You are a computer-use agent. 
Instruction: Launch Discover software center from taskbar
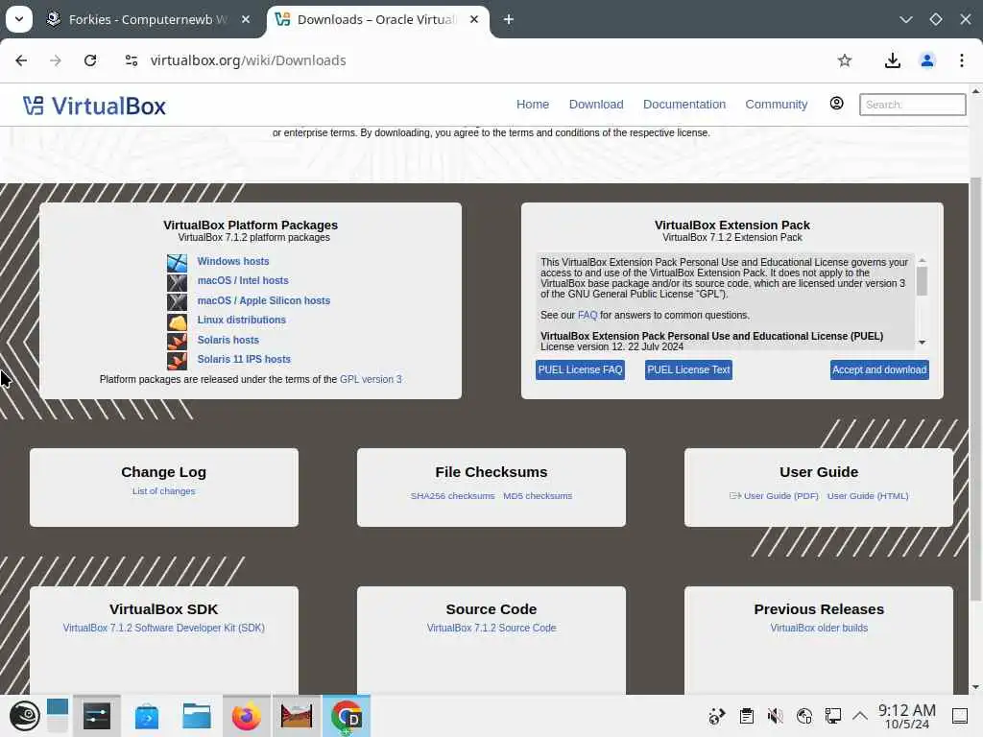tap(147, 716)
